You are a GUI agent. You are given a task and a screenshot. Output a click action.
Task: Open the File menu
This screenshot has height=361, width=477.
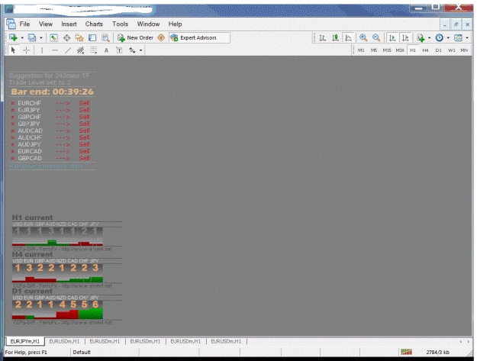[x=24, y=24]
